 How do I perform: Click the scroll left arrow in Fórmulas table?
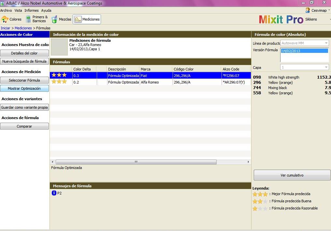52,162
